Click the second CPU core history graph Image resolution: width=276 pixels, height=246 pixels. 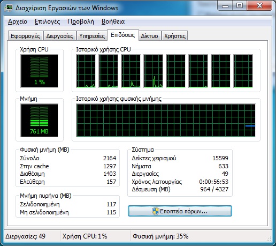coord(108,71)
